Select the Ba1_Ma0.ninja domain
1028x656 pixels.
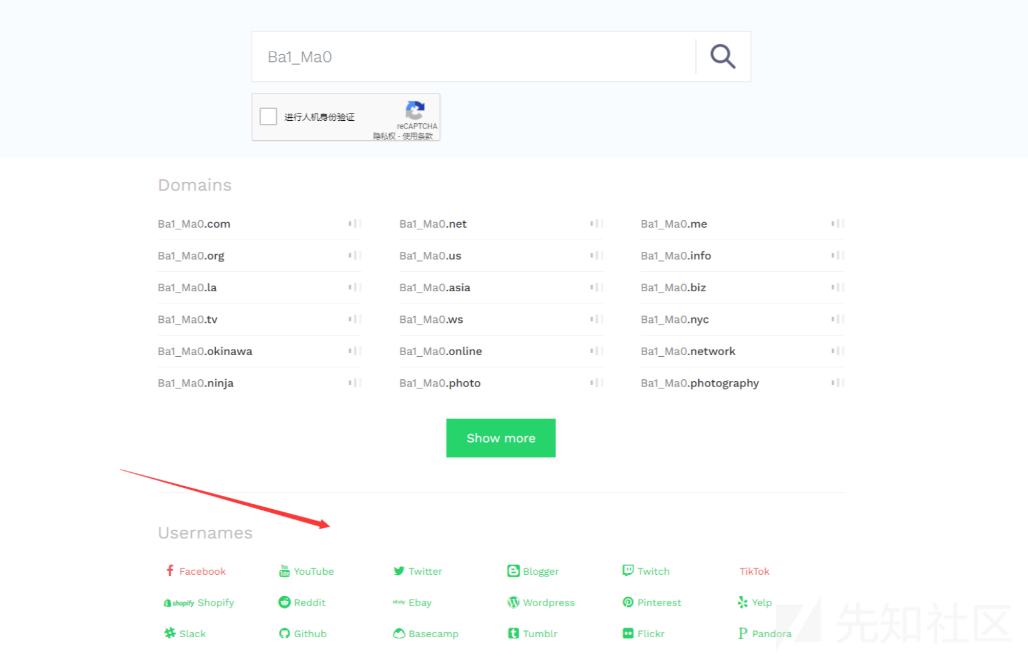click(196, 384)
